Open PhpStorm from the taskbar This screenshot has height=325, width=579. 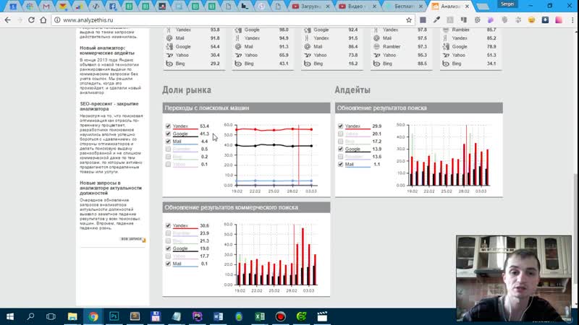[x=197, y=316]
